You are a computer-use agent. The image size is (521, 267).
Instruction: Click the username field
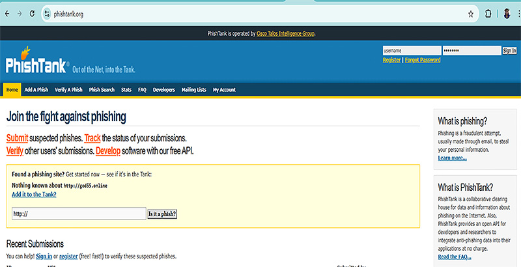pos(412,51)
